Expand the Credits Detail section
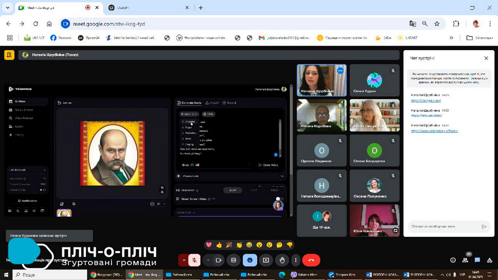 point(186,213)
